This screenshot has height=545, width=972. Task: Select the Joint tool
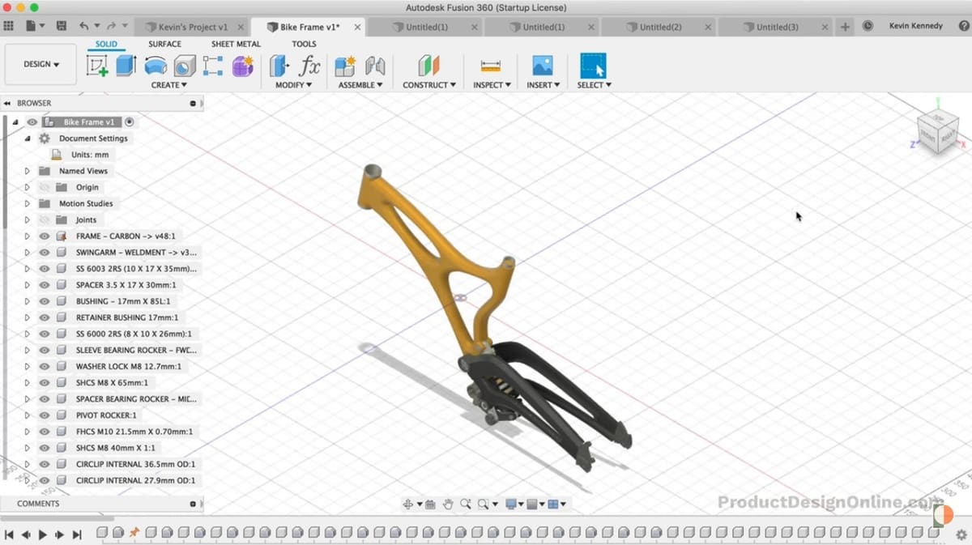tap(375, 66)
